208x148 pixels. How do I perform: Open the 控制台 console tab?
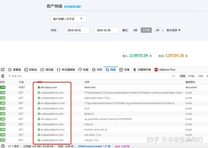(x=31, y=70)
